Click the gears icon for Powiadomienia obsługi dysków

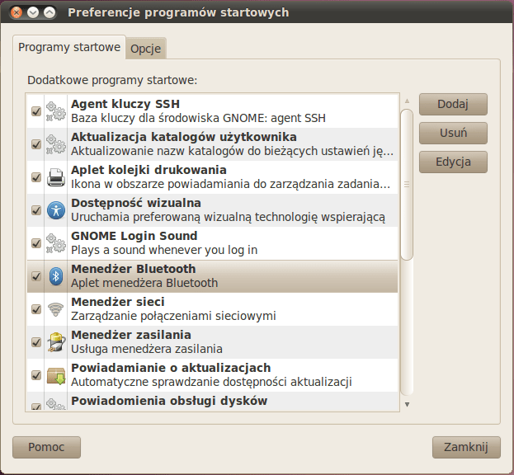click(x=56, y=404)
